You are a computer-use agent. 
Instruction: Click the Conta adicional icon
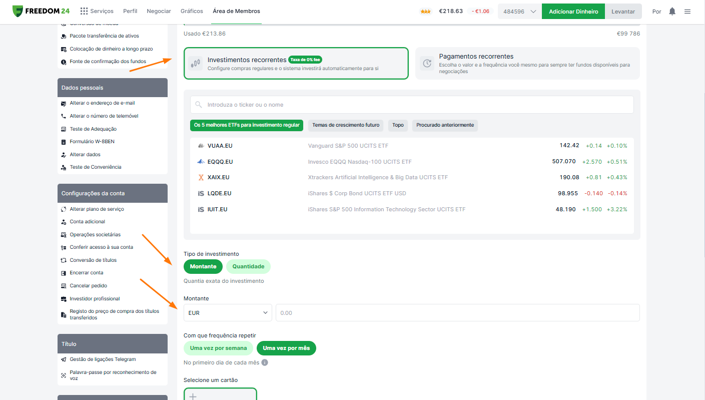[x=64, y=222]
